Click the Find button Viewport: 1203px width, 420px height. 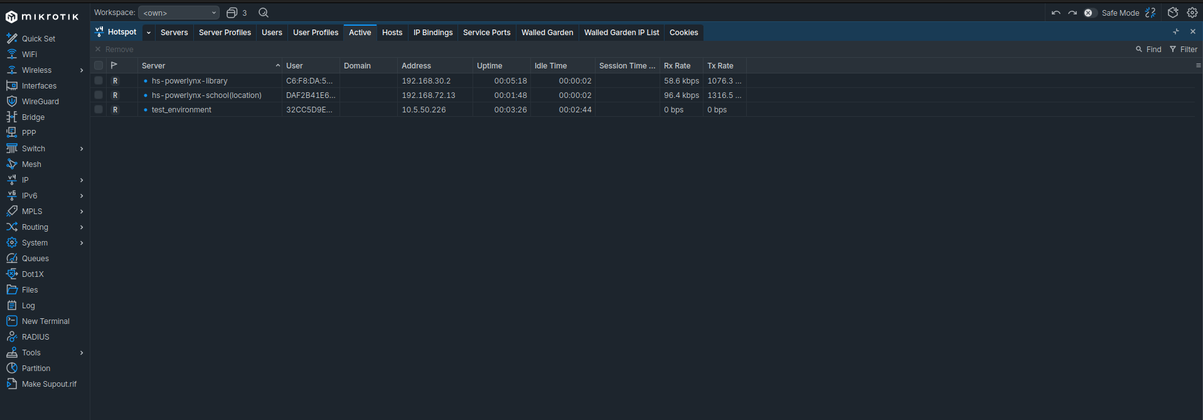(x=1148, y=50)
